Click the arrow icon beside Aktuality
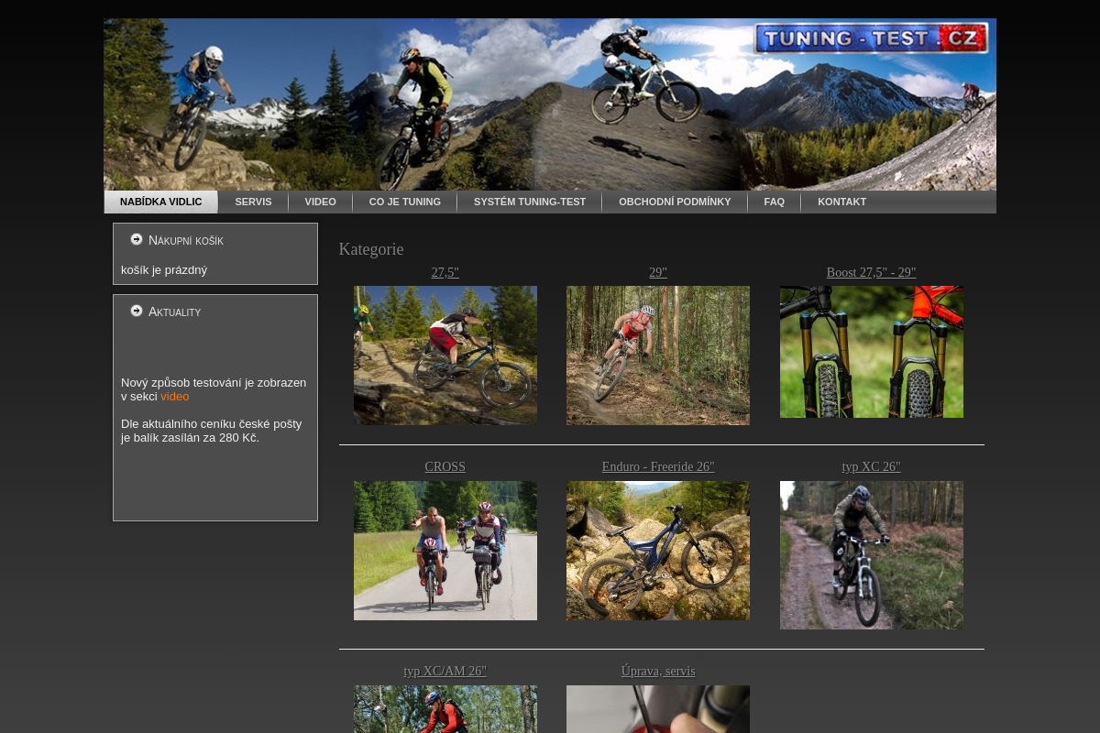The image size is (1100, 733). [x=137, y=311]
